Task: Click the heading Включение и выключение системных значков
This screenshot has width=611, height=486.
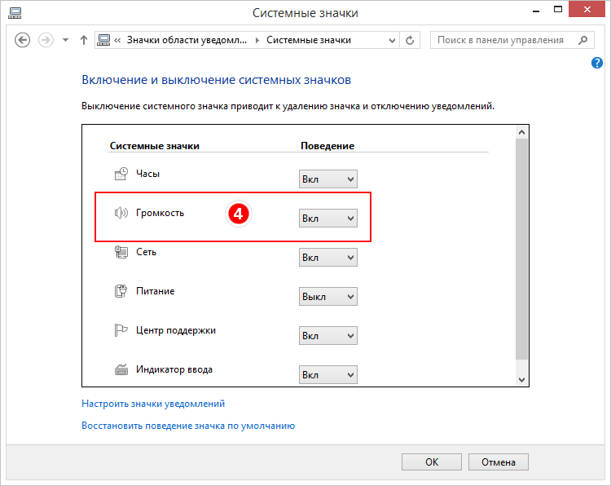Action: [x=216, y=80]
